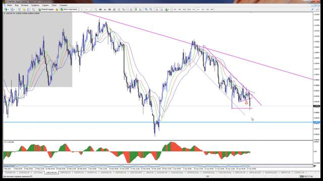Select the MN timeframe button
323x181 pixels.
(x=212, y=9)
